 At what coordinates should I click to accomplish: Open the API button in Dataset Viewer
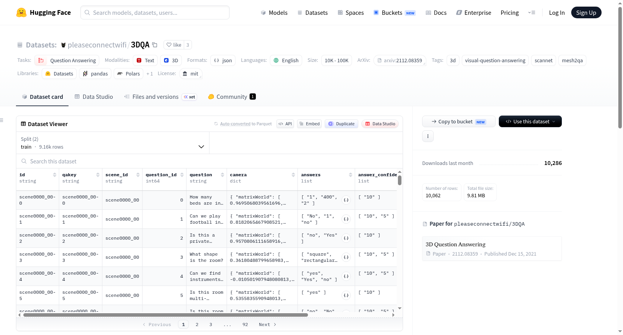285,124
